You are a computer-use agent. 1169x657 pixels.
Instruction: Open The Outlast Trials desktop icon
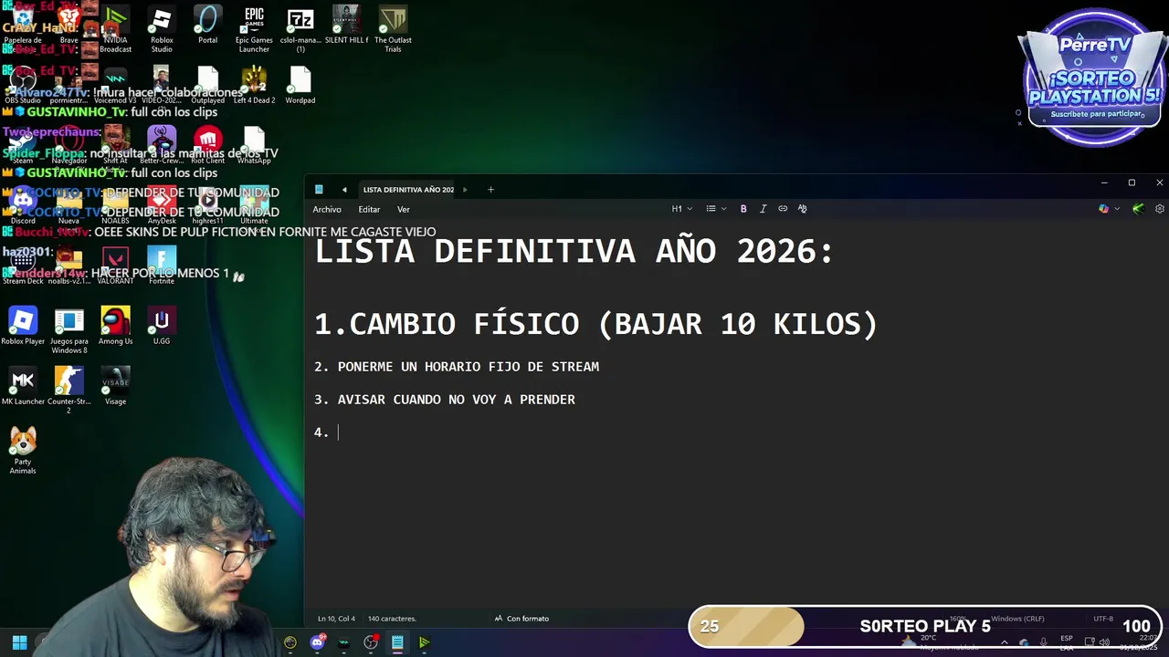click(393, 29)
